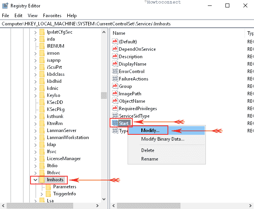Select the ldap key in tree
The height and width of the screenshot is (209, 254).
pos(51,145)
